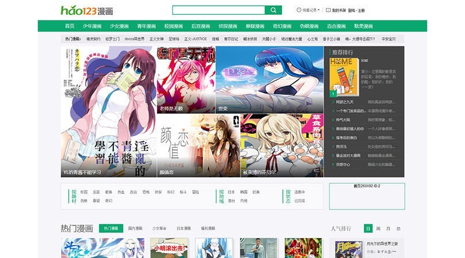Open the 老师是无赖 comic banner
The image size is (465, 258).
pos(186,80)
